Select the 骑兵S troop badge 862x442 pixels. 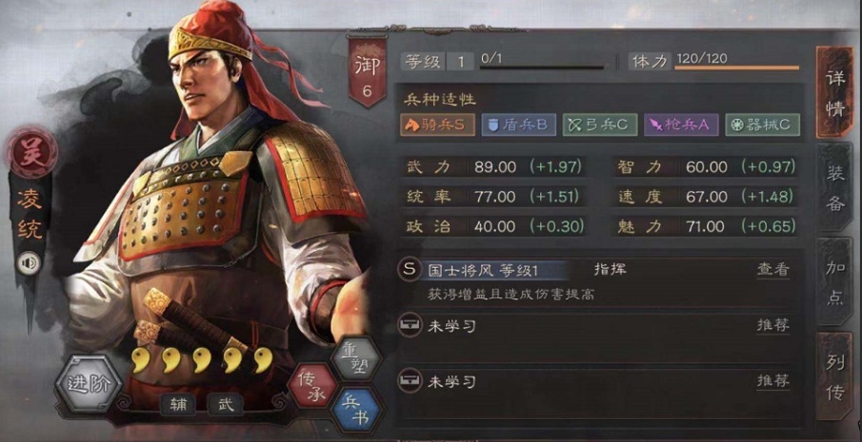coord(437,125)
